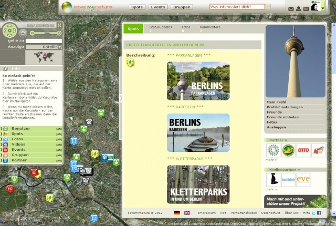This screenshot has width=336, height=226.
Task: Toggle Benutzer layer [AN] switch
Action: pyautogui.click(x=59, y=129)
